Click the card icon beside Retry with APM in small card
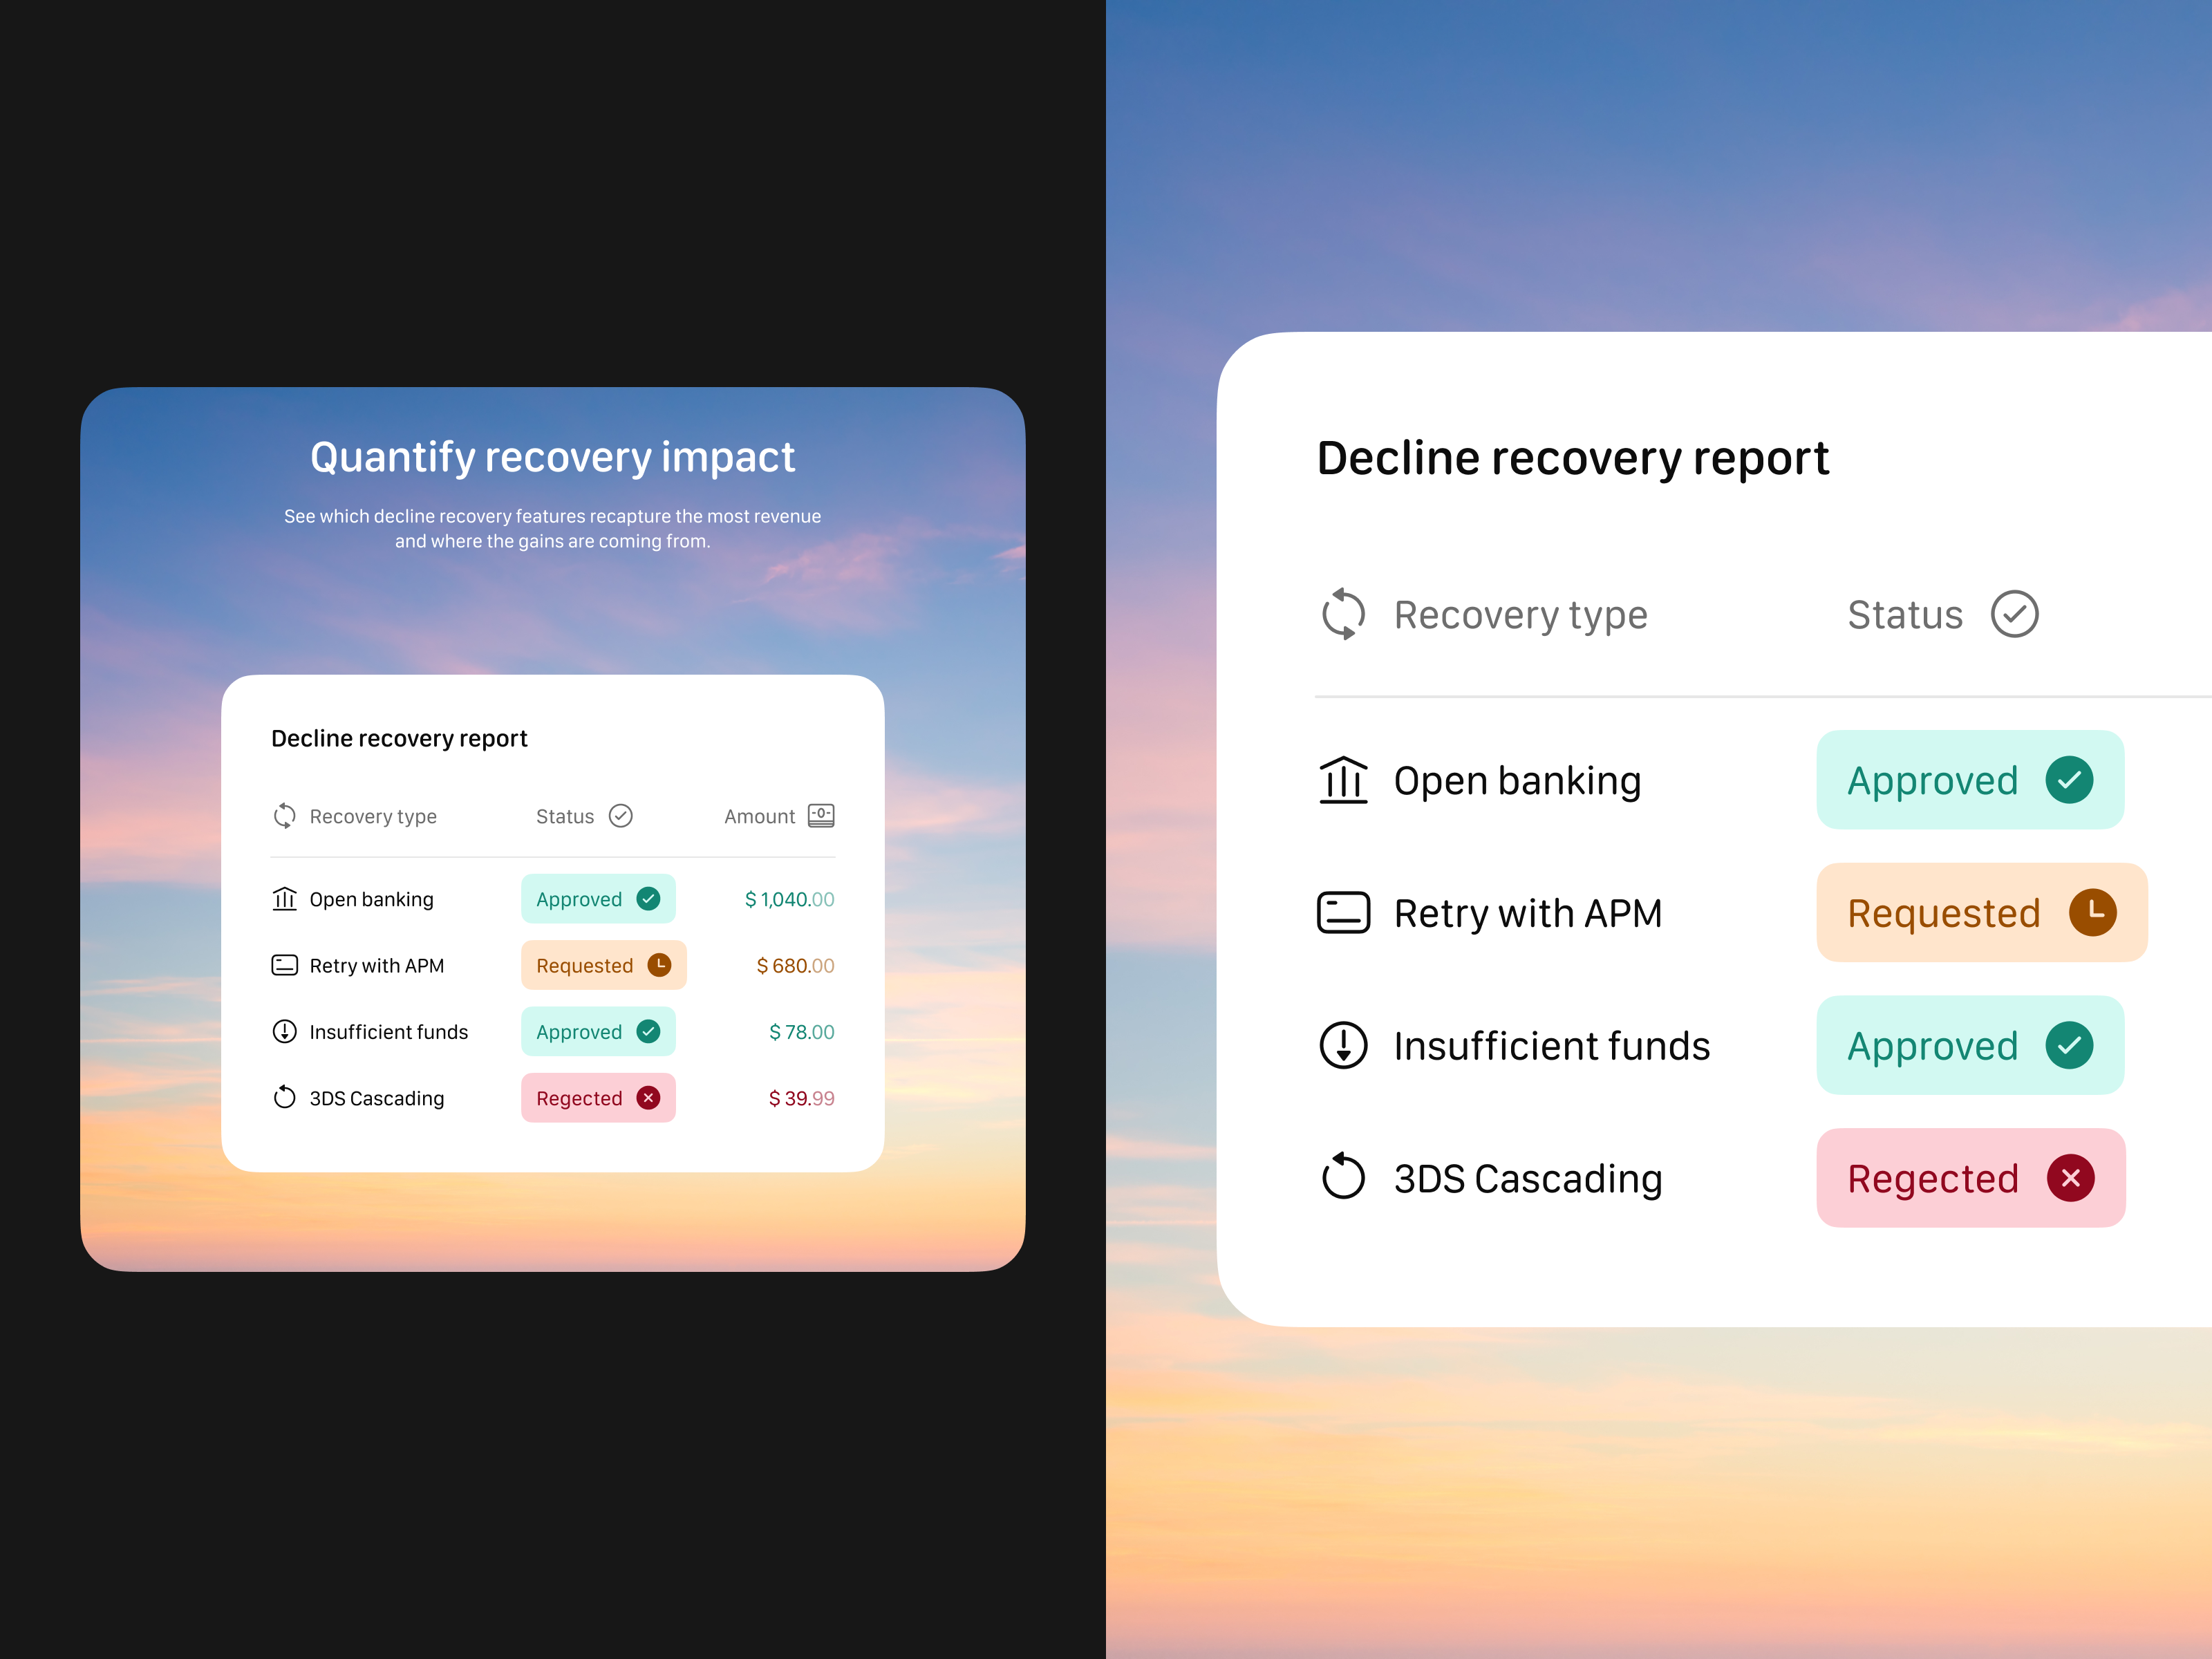2212x1659 pixels. click(x=285, y=965)
